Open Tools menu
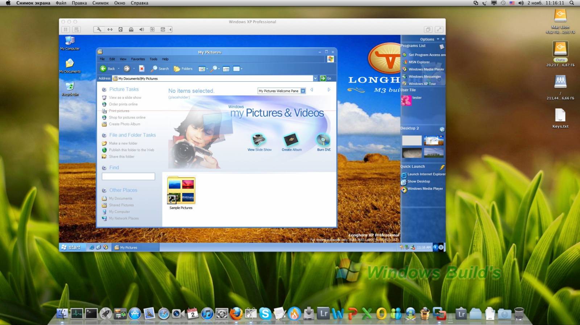 pos(153,59)
